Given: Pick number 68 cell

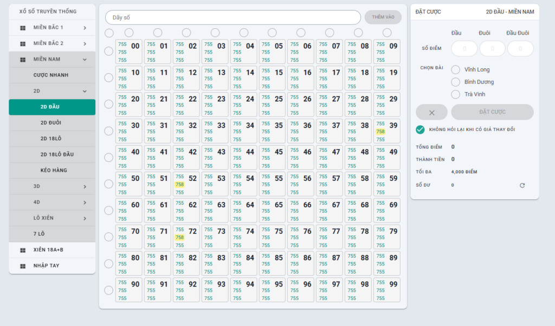Looking at the screenshot, I should tap(358, 211).
